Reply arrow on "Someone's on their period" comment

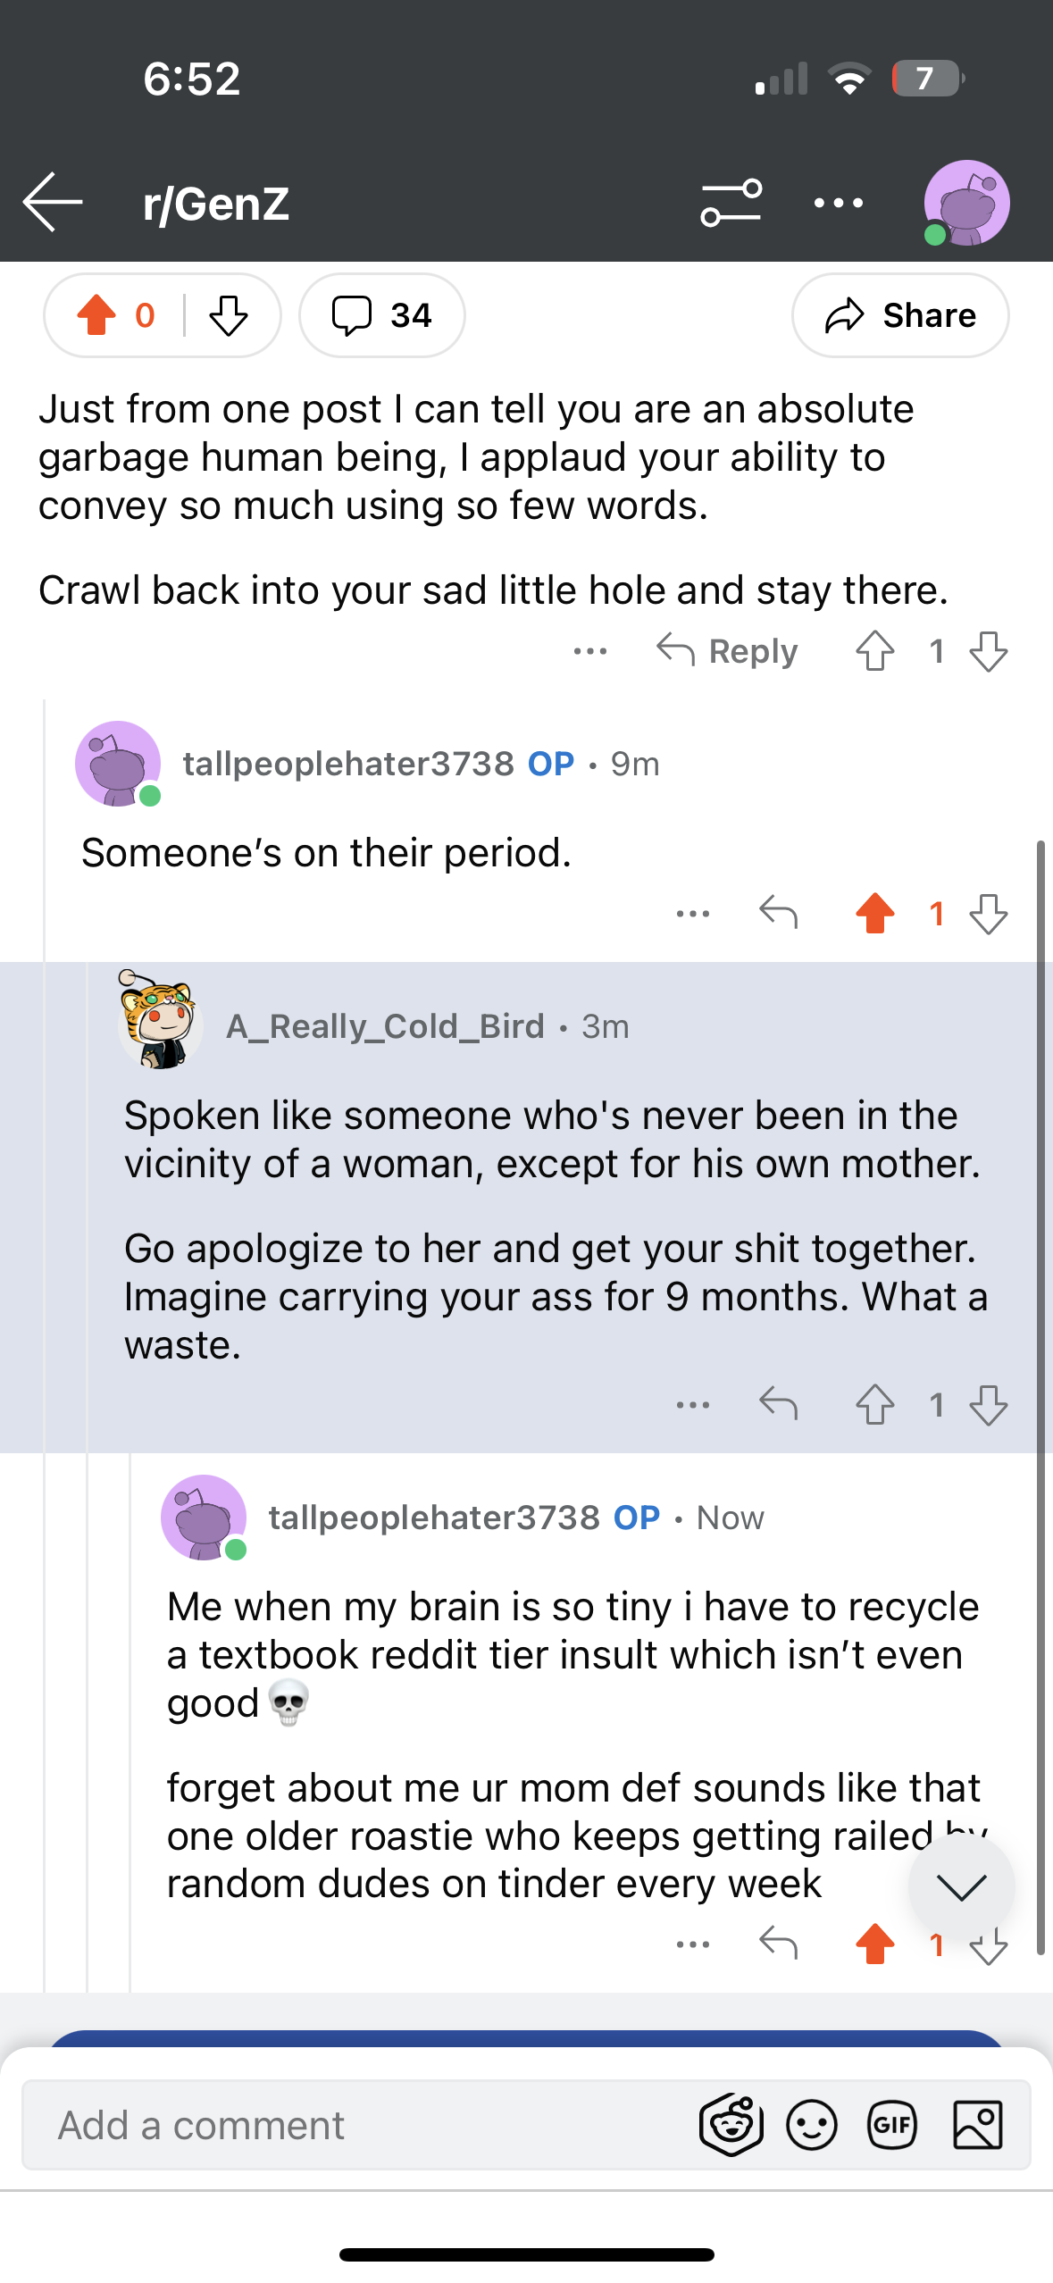(x=778, y=914)
